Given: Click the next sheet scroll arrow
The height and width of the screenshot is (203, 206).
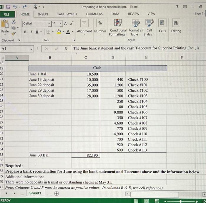Looking at the screenshot, I should 14,194.
